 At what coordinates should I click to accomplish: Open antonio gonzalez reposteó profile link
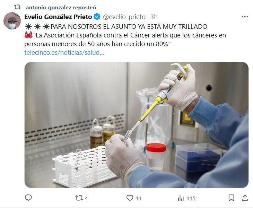(61, 7)
